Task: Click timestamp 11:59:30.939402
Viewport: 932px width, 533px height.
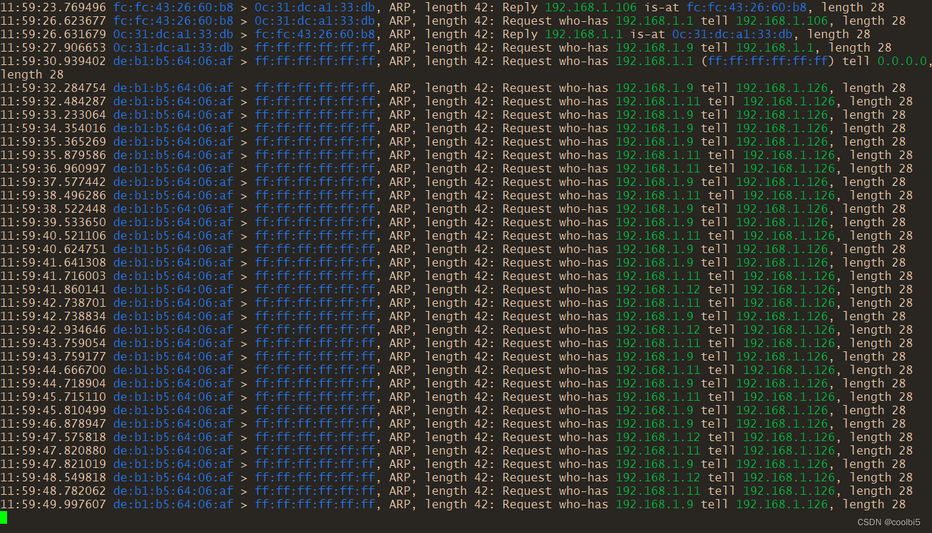Action: point(53,61)
